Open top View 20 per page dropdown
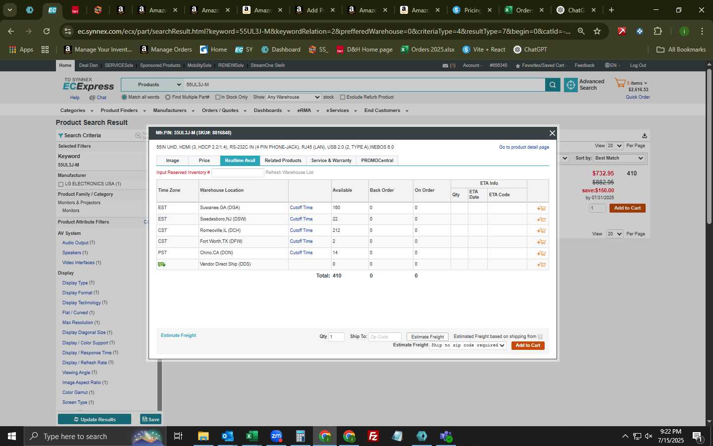Image resolution: width=713 pixels, height=446 pixels. [x=614, y=146]
